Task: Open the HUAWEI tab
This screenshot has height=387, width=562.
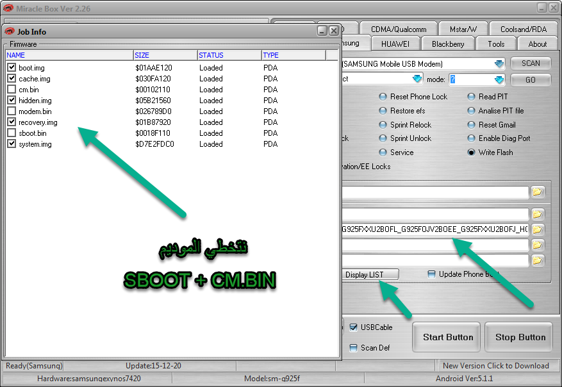Action: click(x=395, y=44)
